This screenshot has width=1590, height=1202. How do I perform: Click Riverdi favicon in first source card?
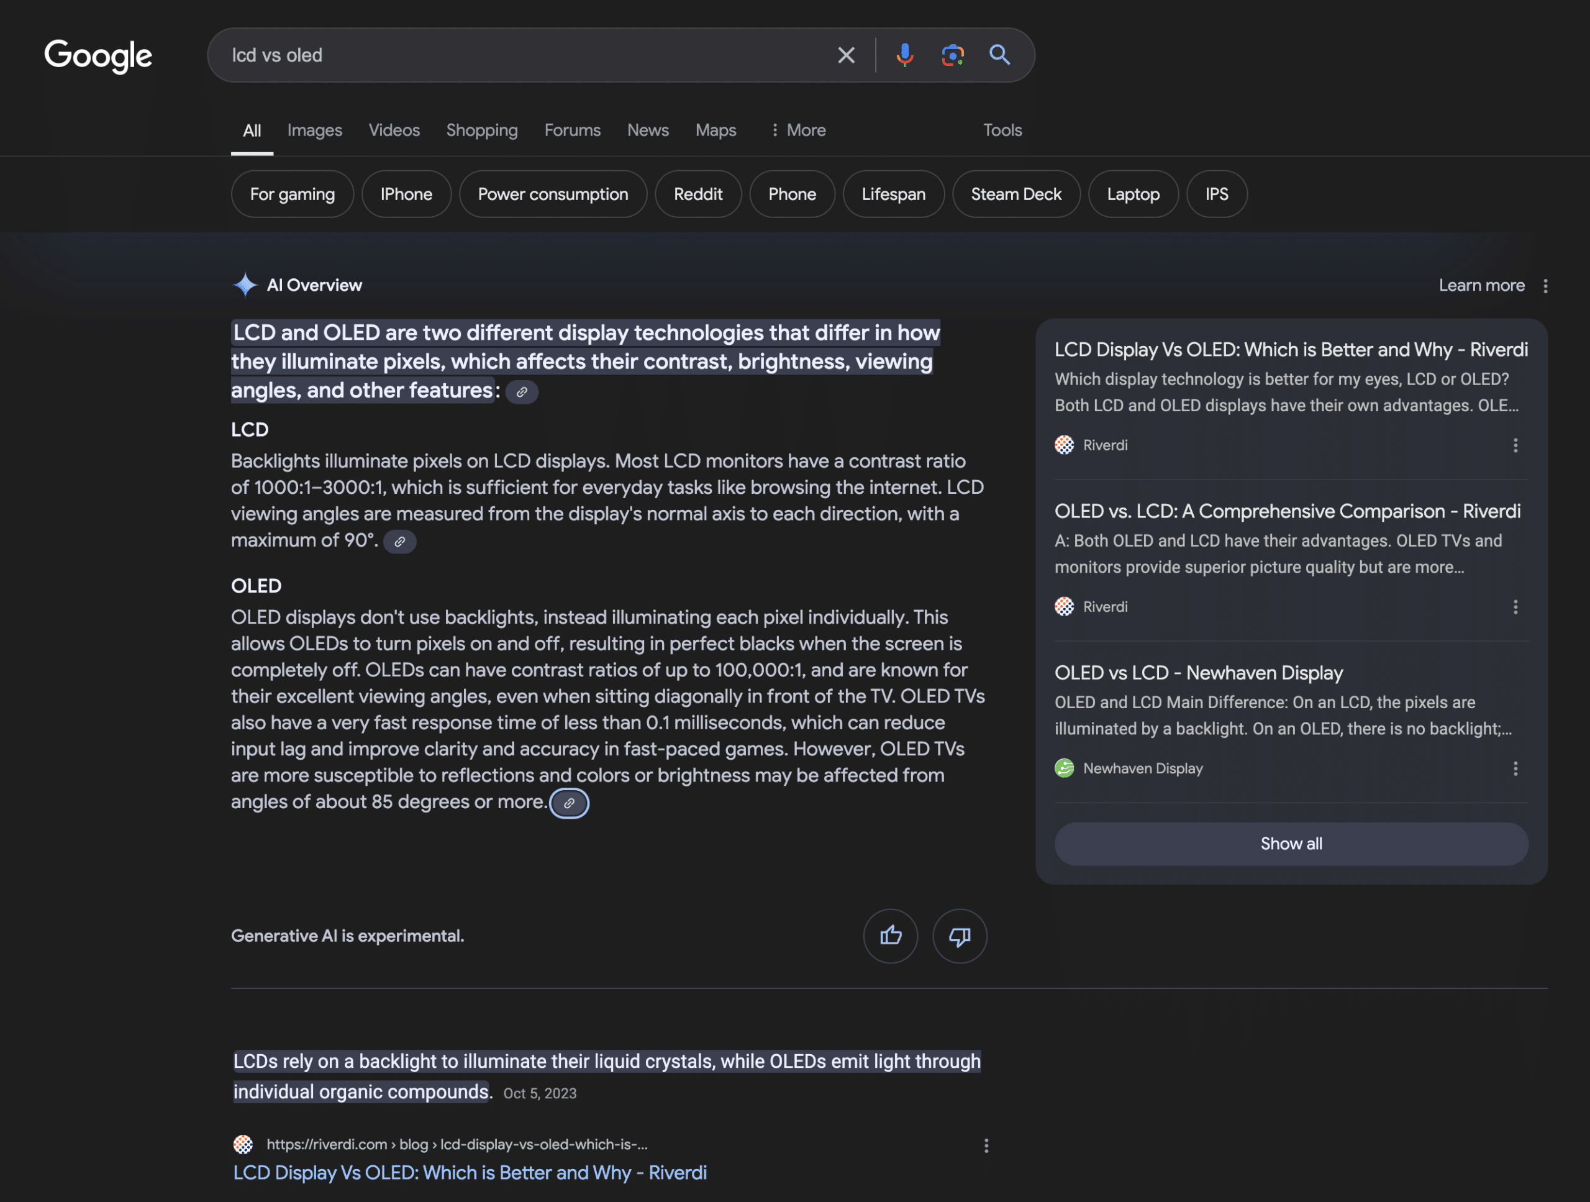coord(1065,445)
